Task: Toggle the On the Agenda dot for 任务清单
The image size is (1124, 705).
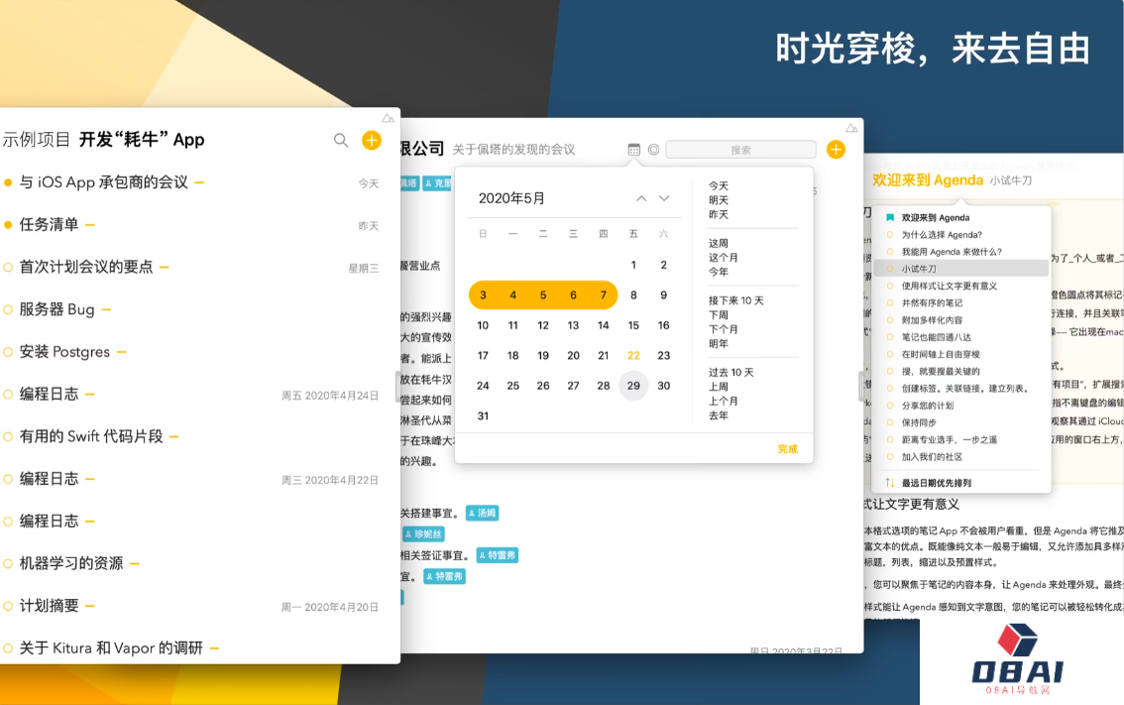Action: coord(8,225)
